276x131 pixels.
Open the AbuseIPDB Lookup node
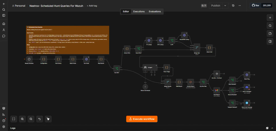click(x=185, y=35)
